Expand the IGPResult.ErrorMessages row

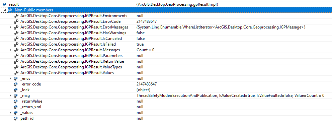pos(10,27)
